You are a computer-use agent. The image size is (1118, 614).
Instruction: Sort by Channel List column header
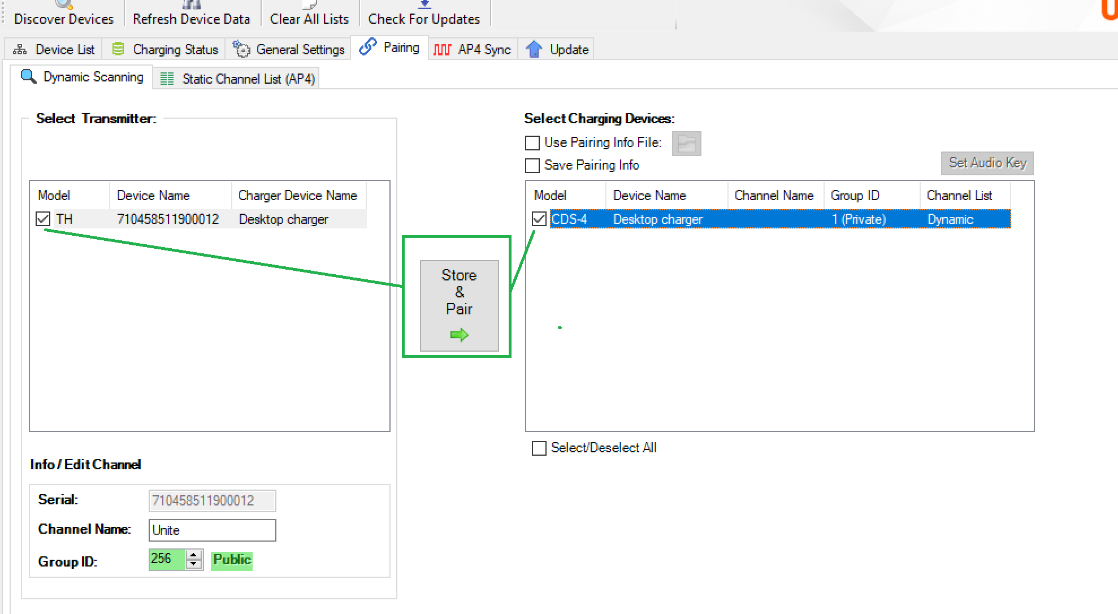pos(959,196)
